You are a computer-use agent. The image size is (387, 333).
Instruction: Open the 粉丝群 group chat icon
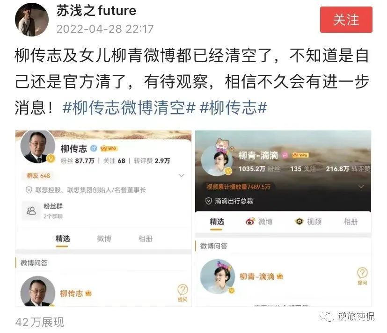coord(31,210)
